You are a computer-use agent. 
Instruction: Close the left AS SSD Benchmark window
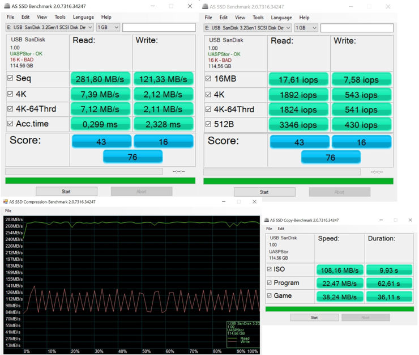[x=190, y=6]
